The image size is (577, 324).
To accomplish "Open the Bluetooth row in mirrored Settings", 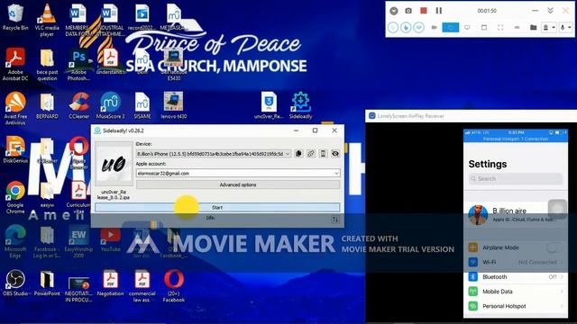I will click(515, 276).
